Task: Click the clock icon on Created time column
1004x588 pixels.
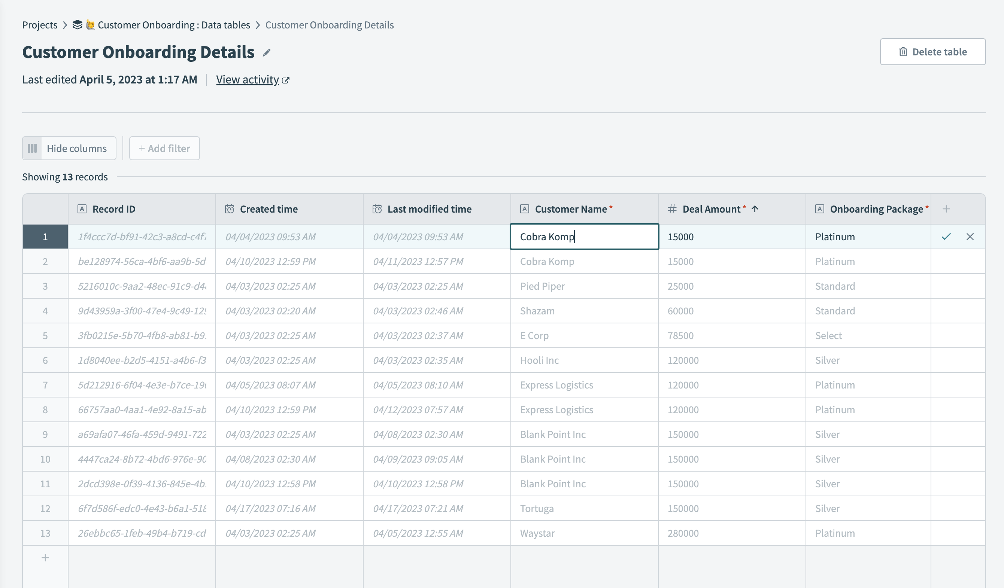Action: pos(230,208)
